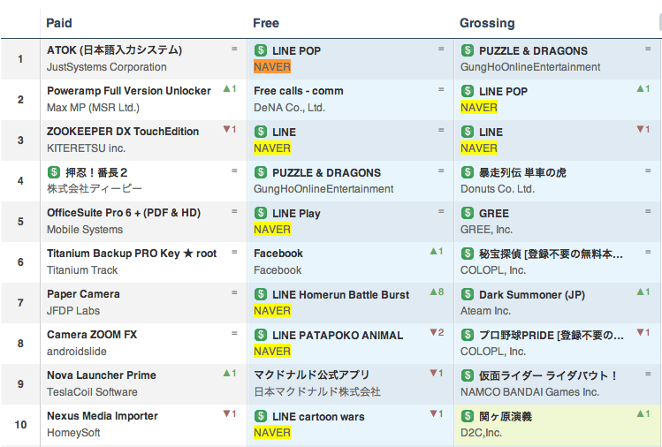
Task: Open the Paper Camera app
Action: (x=83, y=294)
